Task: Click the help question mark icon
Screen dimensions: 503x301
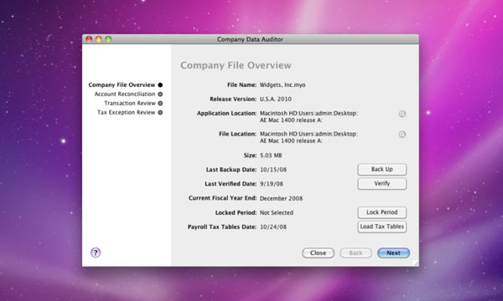Action: 96,253
